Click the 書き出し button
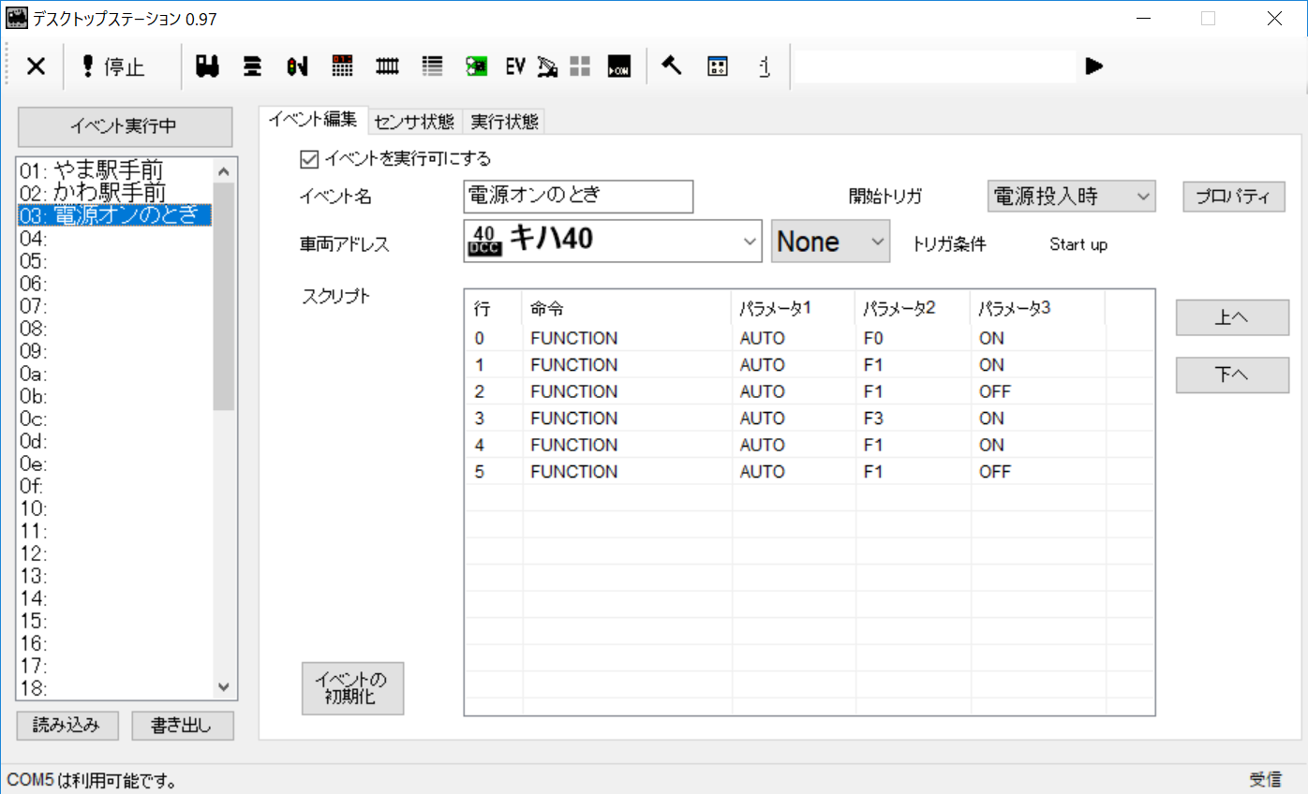Screen dimensions: 1308x794 pyautogui.click(x=182, y=726)
